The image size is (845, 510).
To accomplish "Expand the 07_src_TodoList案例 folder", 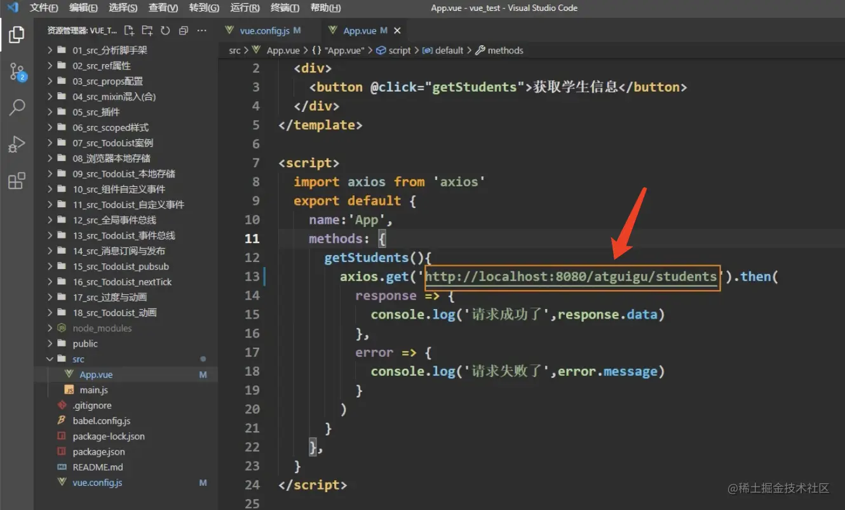I will pos(112,143).
